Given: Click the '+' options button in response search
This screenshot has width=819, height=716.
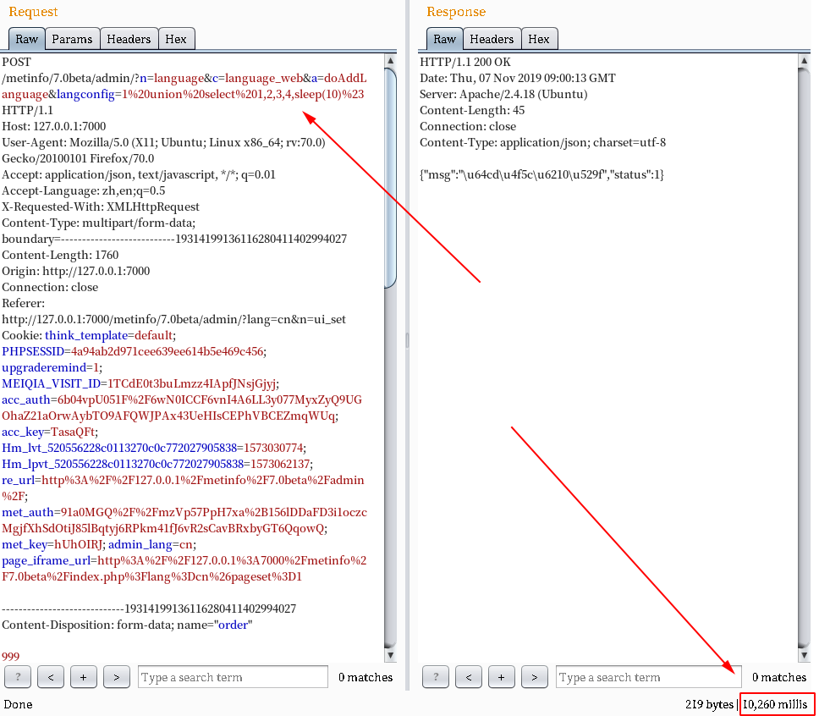Looking at the screenshot, I should (502, 677).
